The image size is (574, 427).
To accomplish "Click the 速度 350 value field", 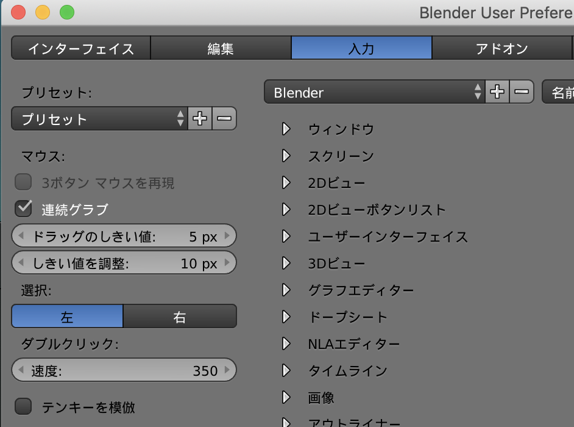I will tap(124, 370).
